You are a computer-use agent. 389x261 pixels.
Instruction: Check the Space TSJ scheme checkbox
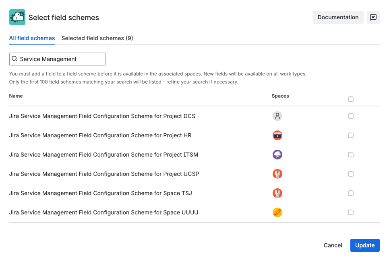coord(351,193)
